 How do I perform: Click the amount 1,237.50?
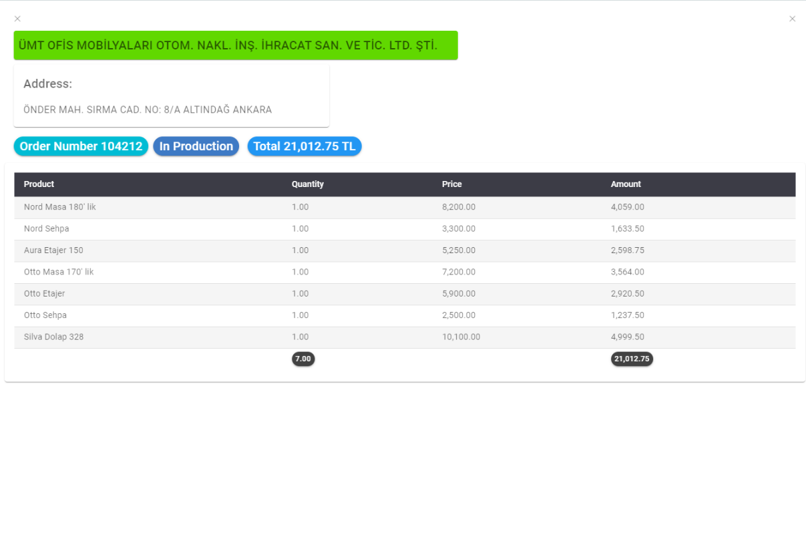[x=628, y=315]
